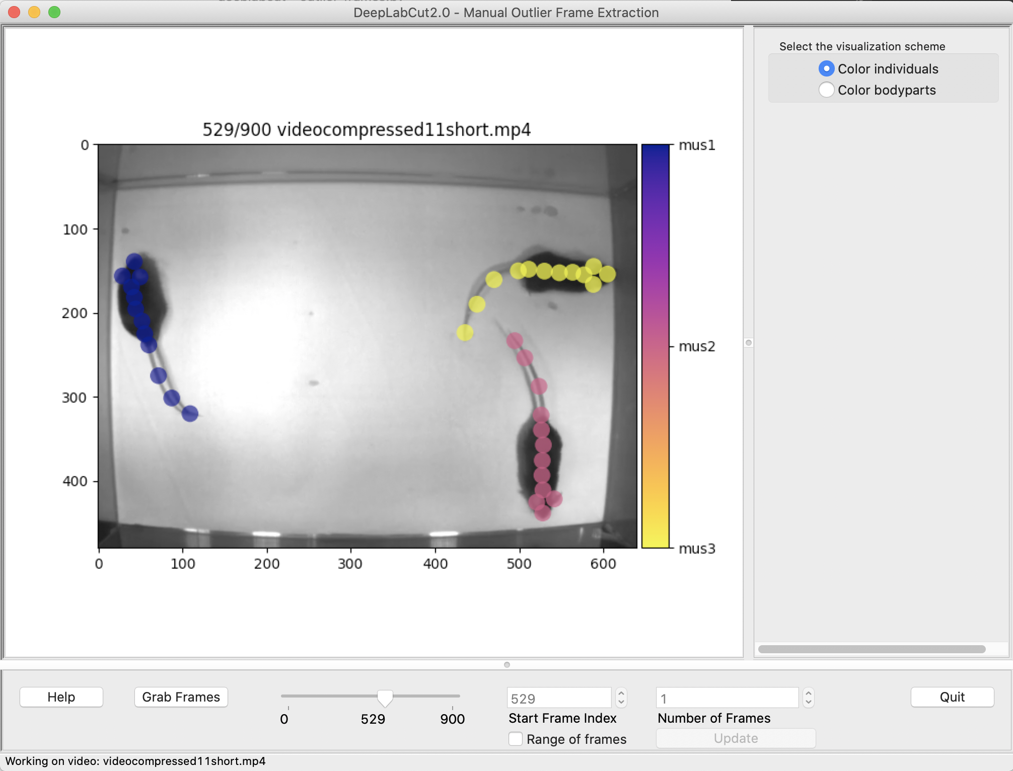Click the vertical splitter handle between panels
This screenshot has width=1013, height=771.
(749, 343)
